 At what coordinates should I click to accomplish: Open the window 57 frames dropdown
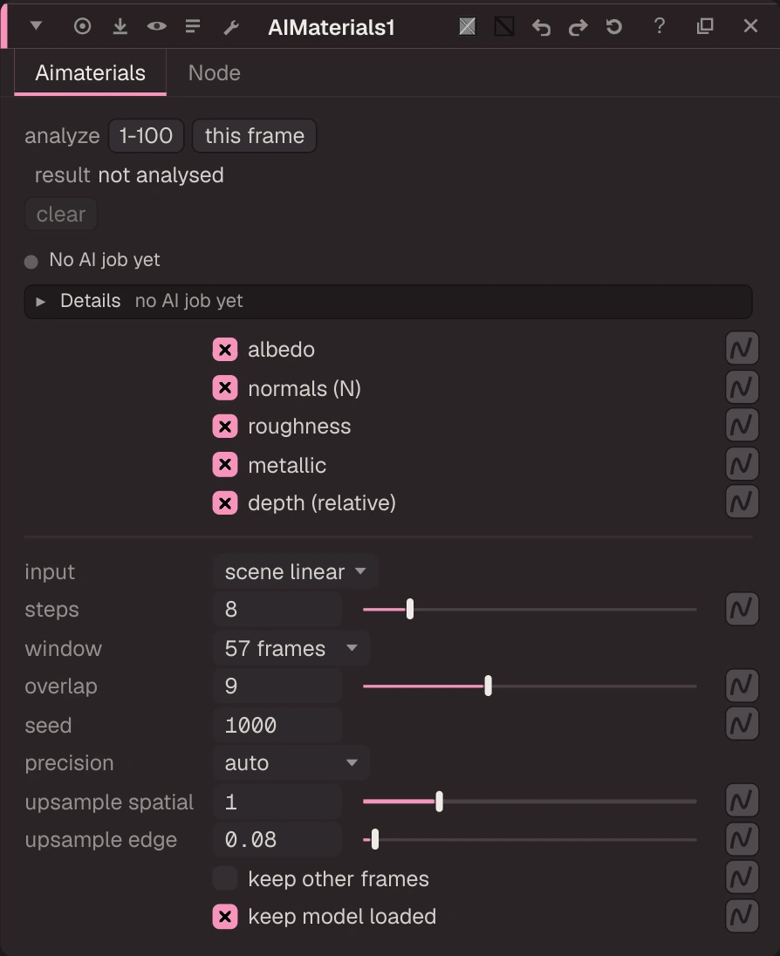click(291, 648)
